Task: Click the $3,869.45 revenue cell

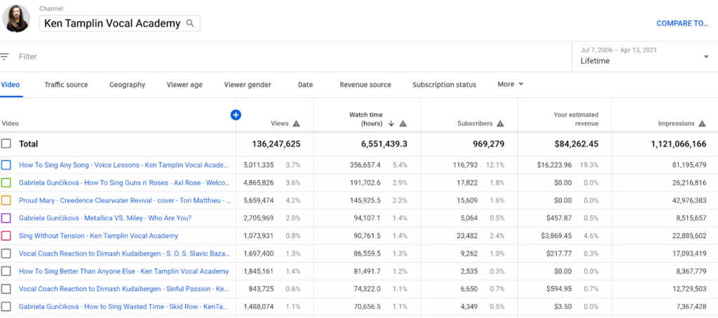Action: pos(556,236)
